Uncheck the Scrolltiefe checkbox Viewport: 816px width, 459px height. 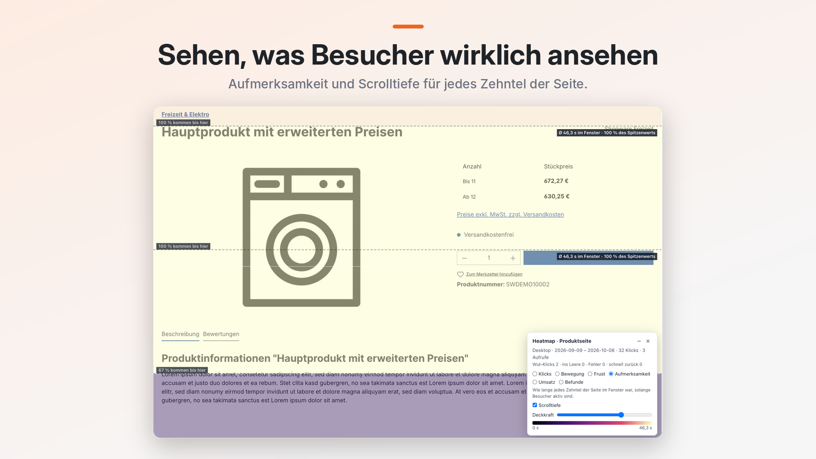click(x=535, y=405)
